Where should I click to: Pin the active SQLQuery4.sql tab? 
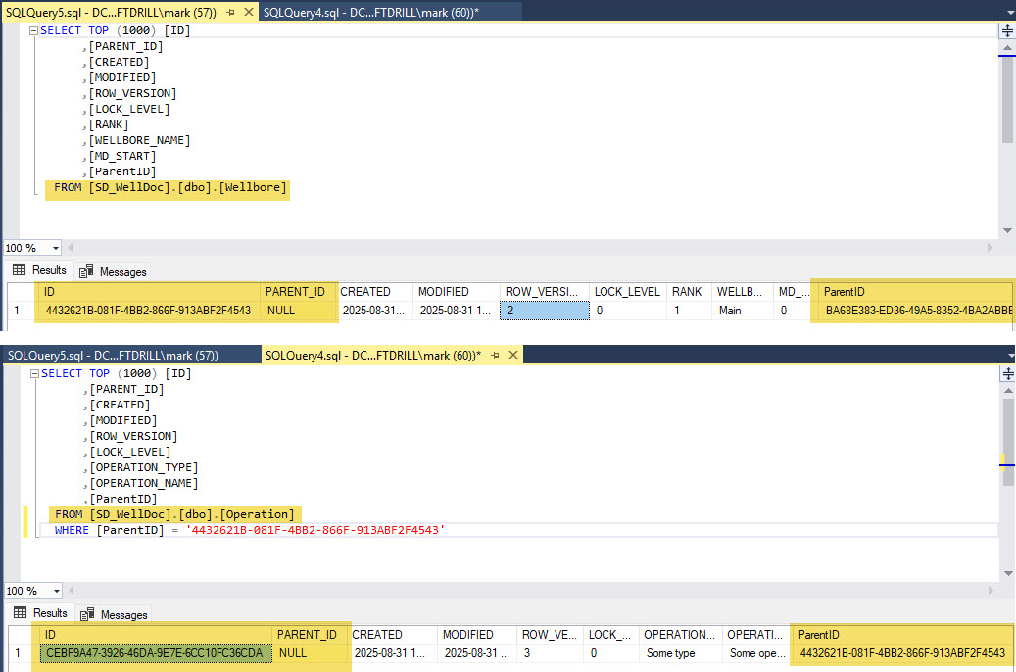click(x=493, y=356)
